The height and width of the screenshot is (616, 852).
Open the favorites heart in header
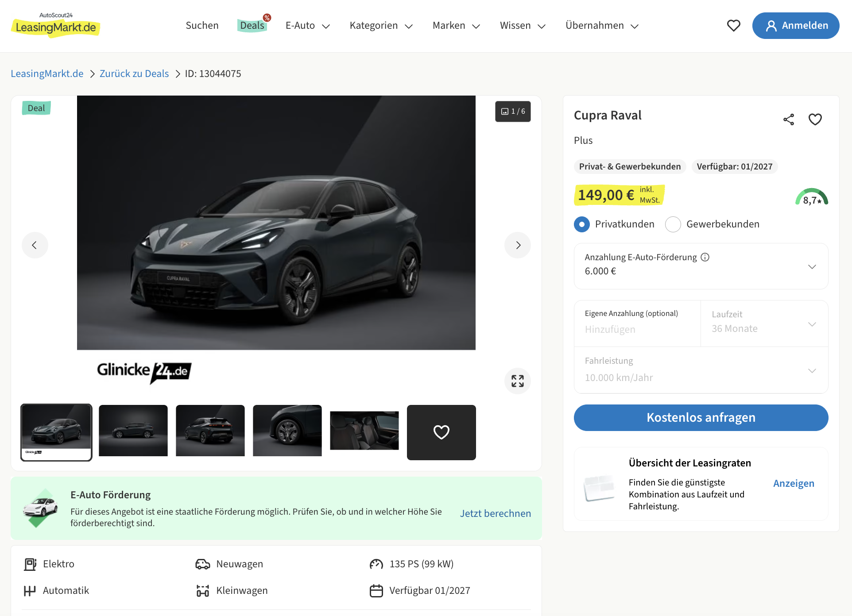[734, 26]
